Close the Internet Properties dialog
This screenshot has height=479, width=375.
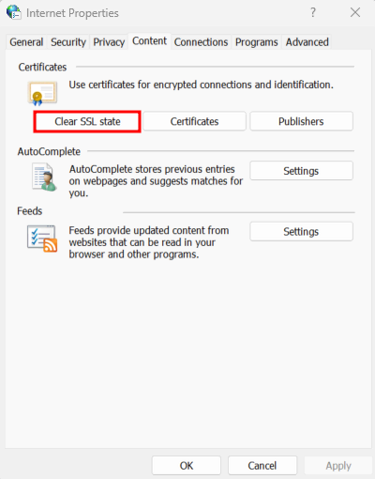(x=355, y=12)
